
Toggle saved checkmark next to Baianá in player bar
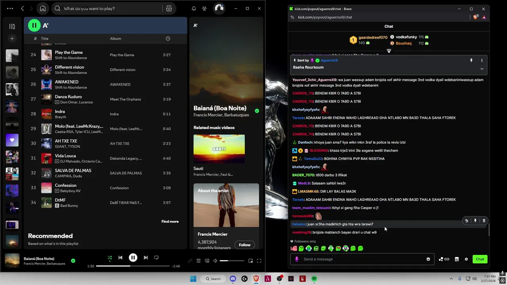coord(73,260)
